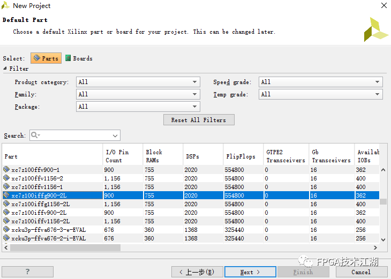Click chip icon of xcku3p-ffva676-2-i-EVAL
Image resolution: width=391 pixels, height=279 pixels.
click(6, 238)
